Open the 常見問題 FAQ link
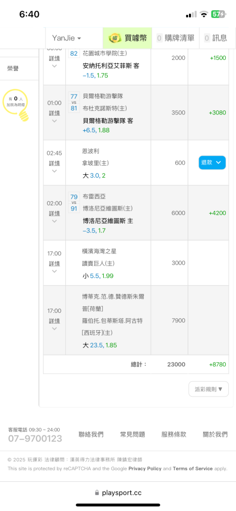Image resolution: width=236 pixels, height=511 pixels. coord(133,434)
